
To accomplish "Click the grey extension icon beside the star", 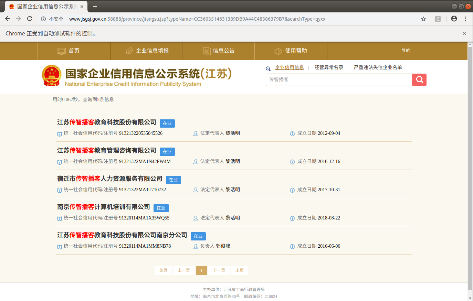I will coord(438,19).
